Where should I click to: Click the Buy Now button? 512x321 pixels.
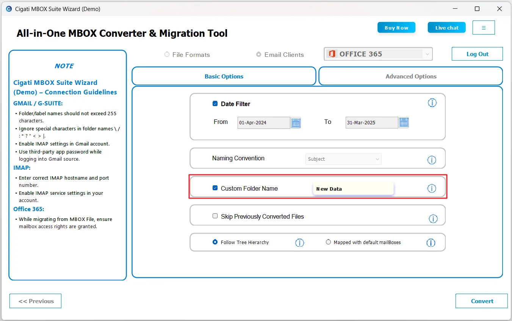pyautogui.click(x=396, y=28)
